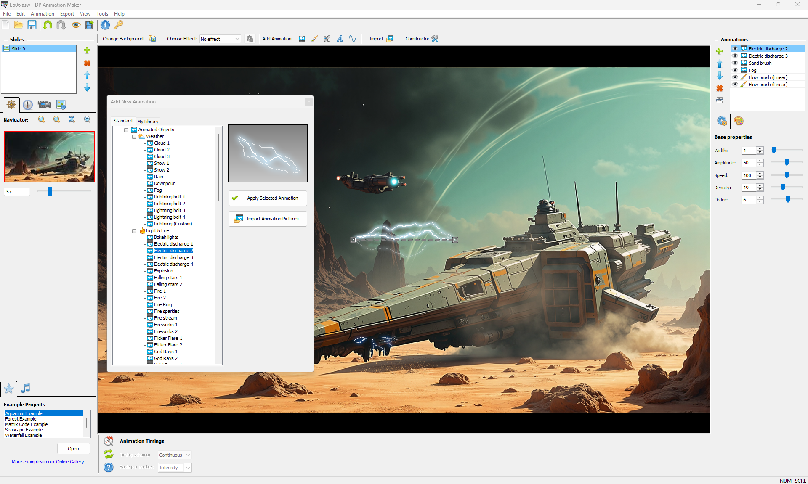This screenshot has width=808, height=484.
Task: Click the green plus add slide icon
Action: (x=87, y=50)
